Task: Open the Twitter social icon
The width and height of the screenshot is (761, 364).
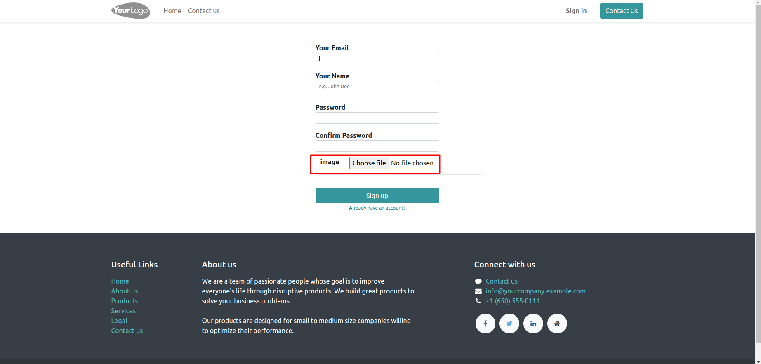Action: point(509,324)
